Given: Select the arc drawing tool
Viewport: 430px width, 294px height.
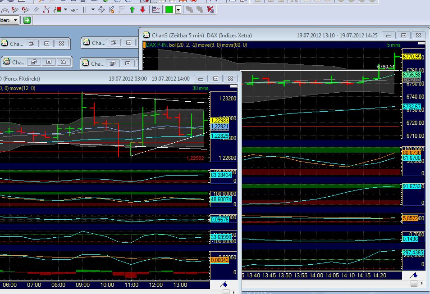Looking at the screenshot, I should pos(5,10).
